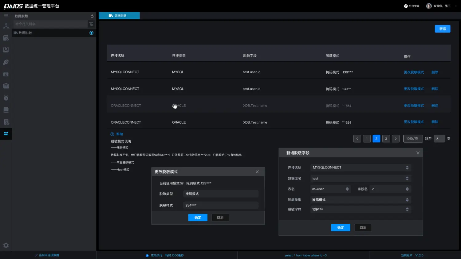Open the data import box icon in the sidebar
This screenshot has height=259, width=461.
[6, 50]
